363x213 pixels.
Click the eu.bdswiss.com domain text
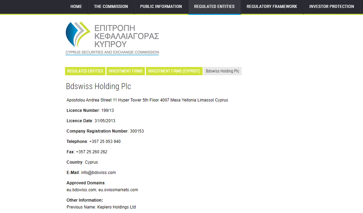[82, 190]
